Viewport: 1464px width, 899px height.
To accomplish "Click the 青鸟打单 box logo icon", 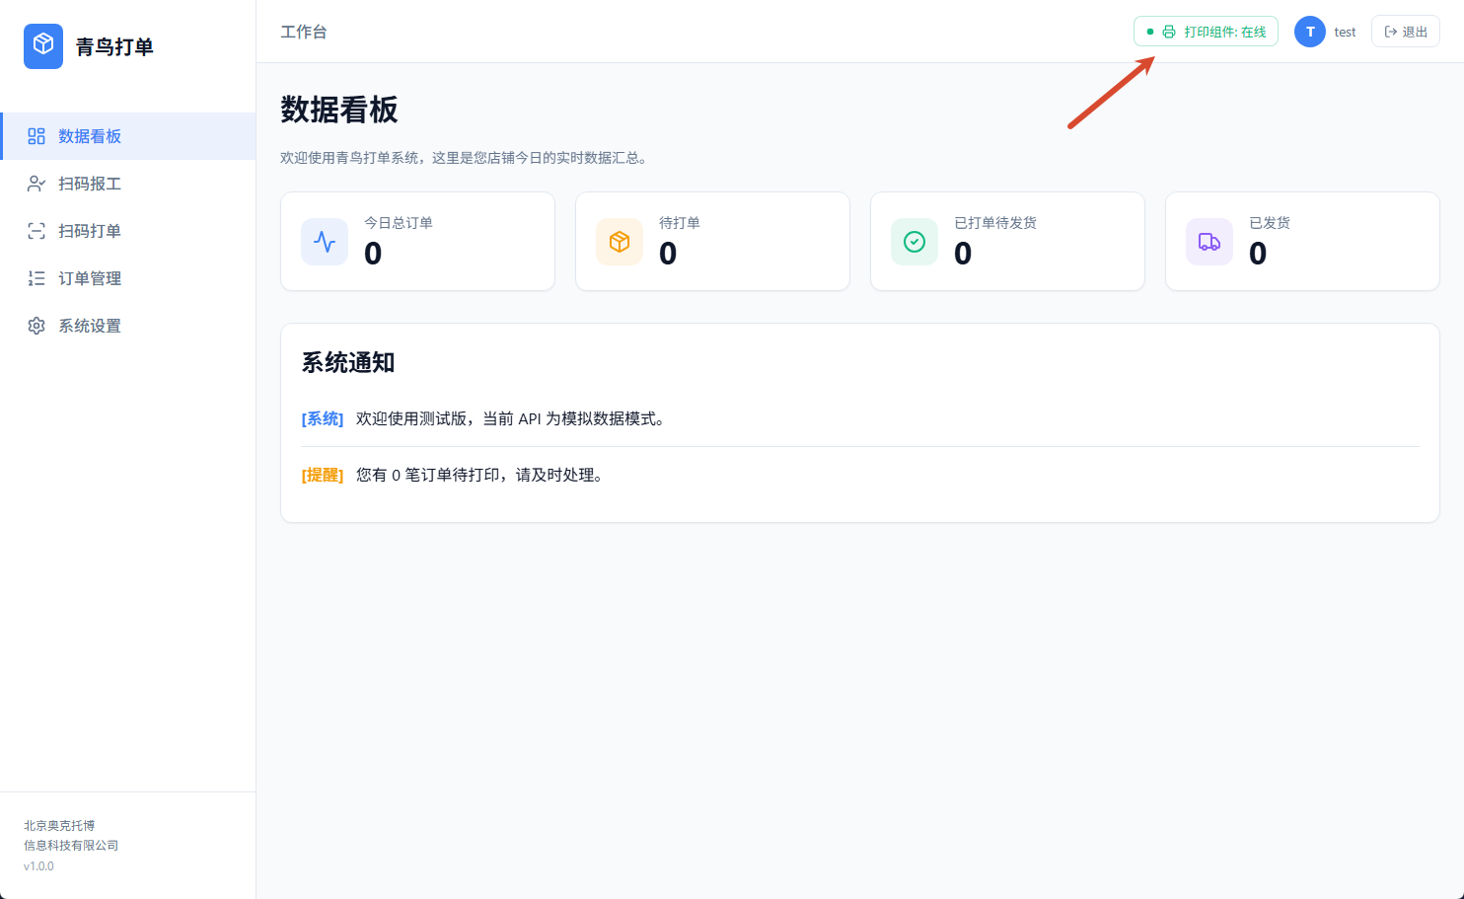I will tap(43, 46).
